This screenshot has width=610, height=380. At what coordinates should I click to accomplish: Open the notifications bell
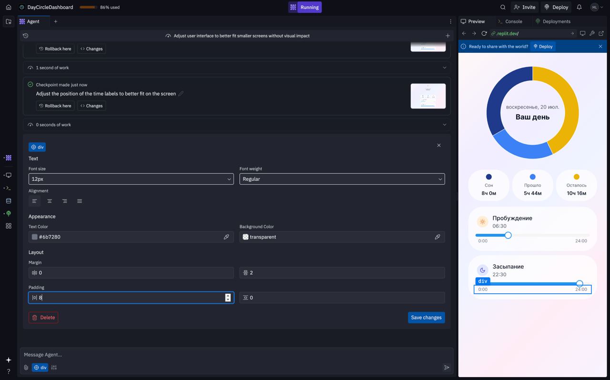click(579, 7)
